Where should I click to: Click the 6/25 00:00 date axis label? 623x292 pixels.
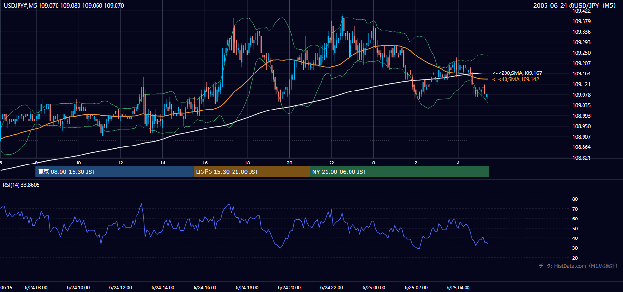374,288
